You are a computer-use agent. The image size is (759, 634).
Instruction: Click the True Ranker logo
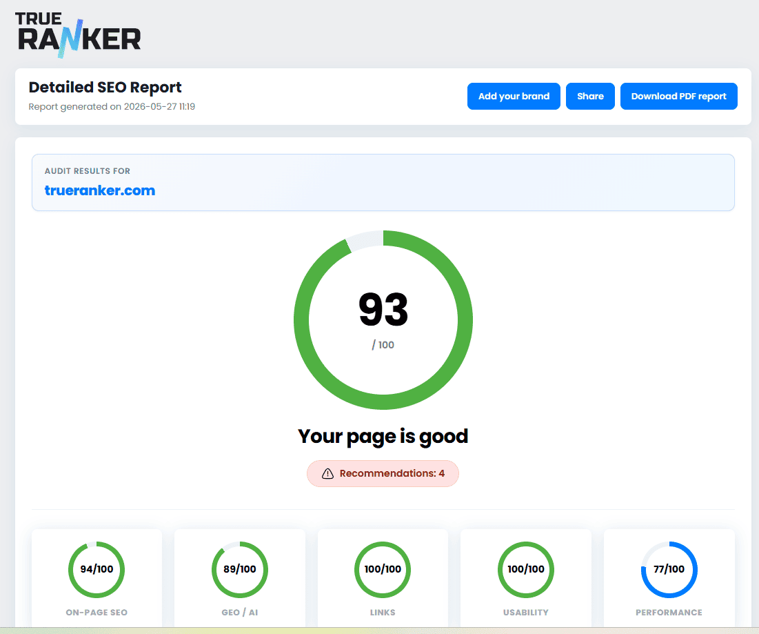click(x=78, y=35)
